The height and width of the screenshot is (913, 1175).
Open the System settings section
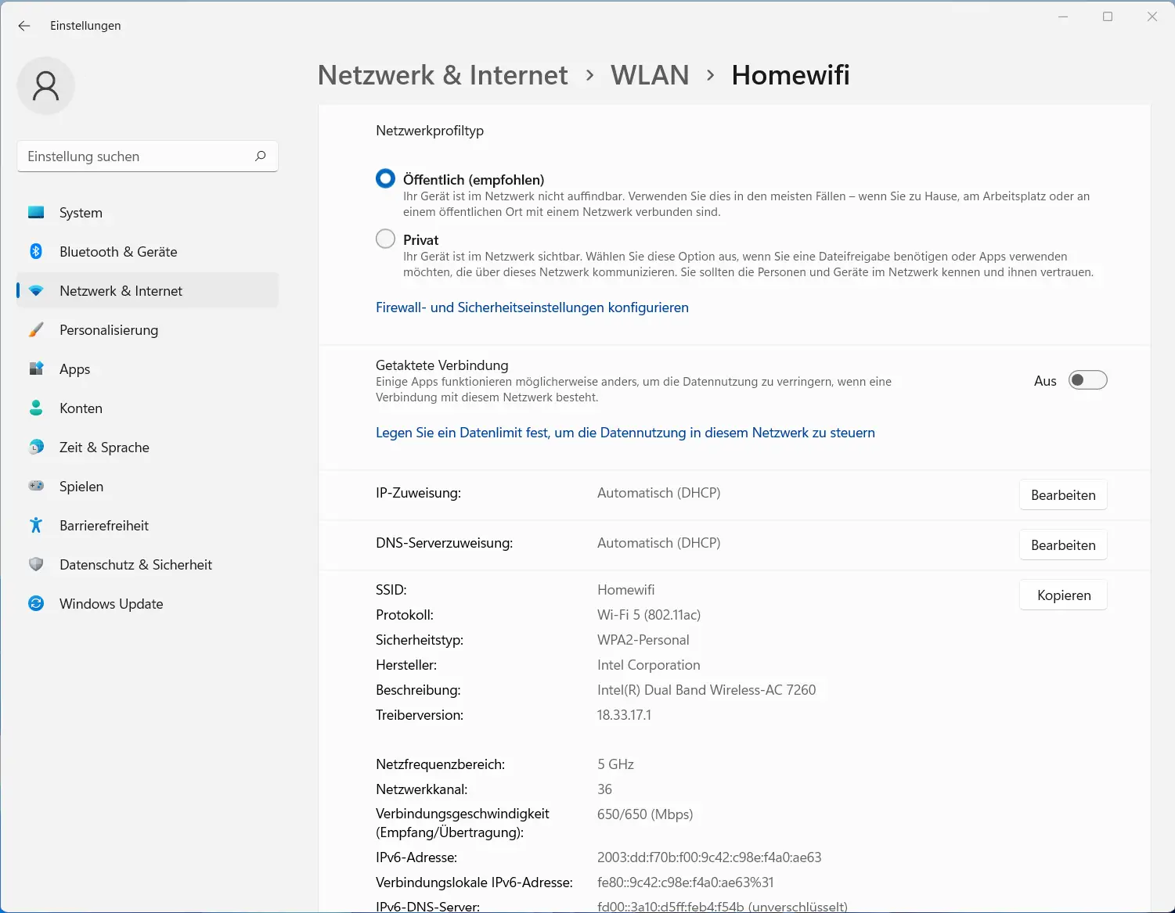click(x=80, y=212)
